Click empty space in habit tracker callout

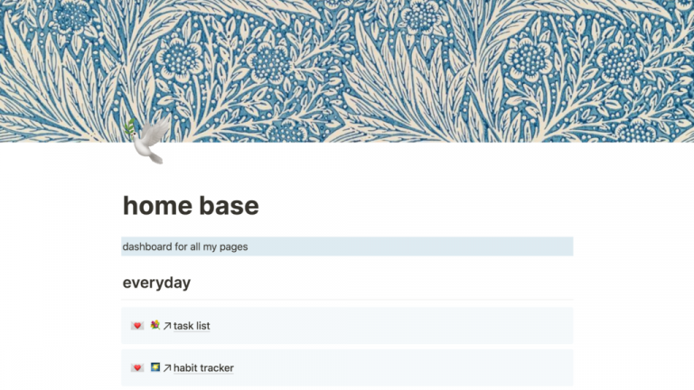407,368
